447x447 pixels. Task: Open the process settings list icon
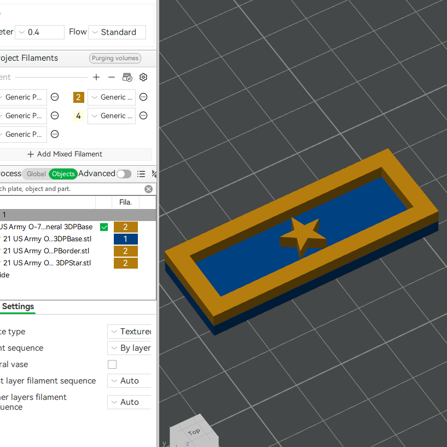[141, 174]
